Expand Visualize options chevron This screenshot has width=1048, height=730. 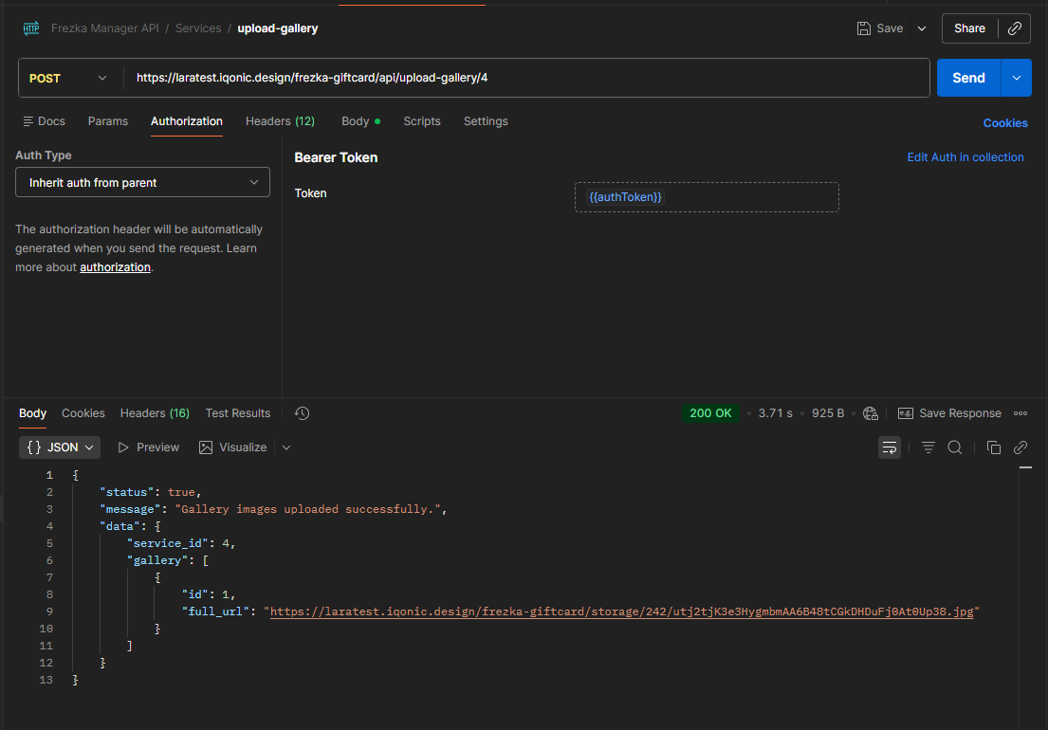[x=286, y=447]
